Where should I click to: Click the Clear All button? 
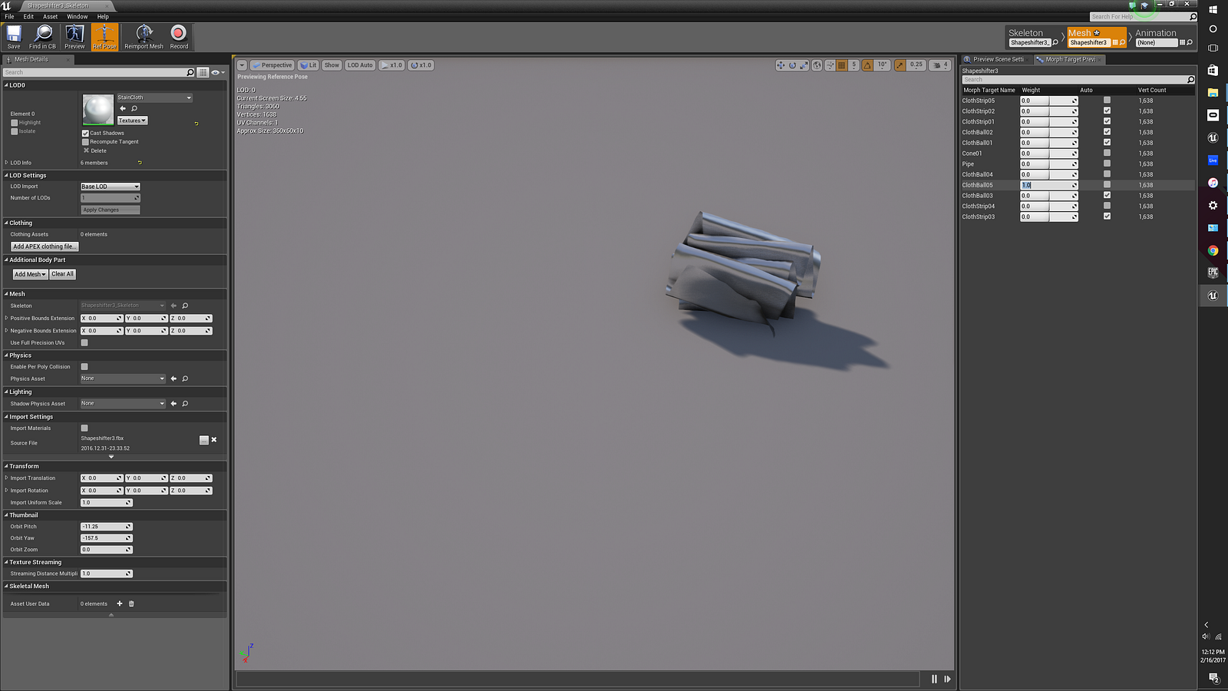(63, 274)
